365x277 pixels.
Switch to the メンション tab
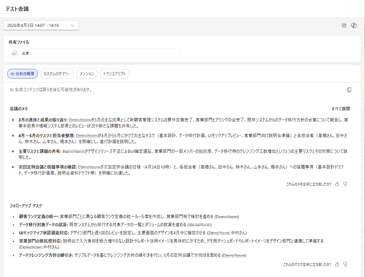pyautogui.click(x=87, y=74)
